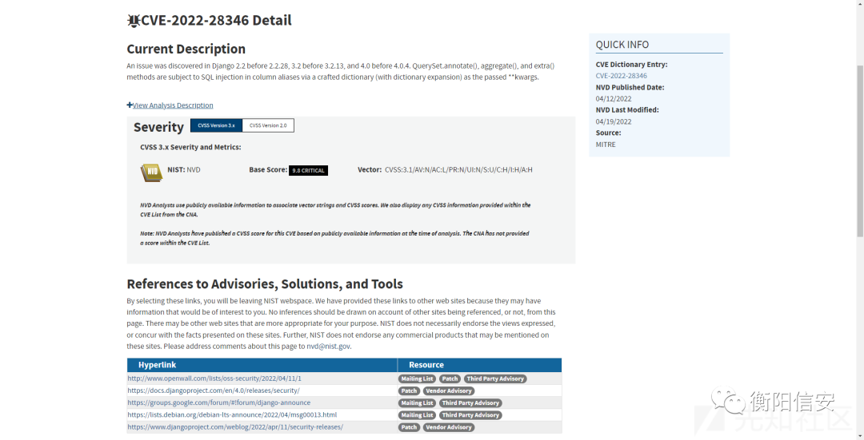The height and width of the screenshot is (440, 864).
Task: Click the vector string CVSS:3.1/AV:N/AC:L text
Action: point(458,170)
